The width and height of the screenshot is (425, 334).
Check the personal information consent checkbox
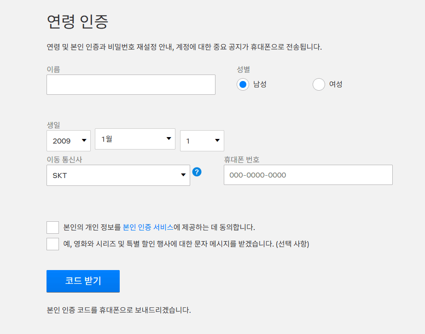click(x=52, y=227)
